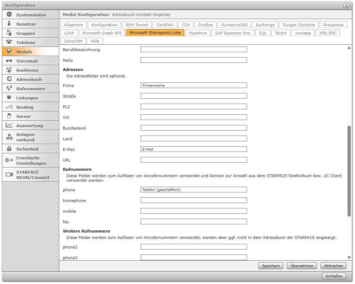355x284 pixels.
Task: Click the Leitungen plug icon
Action: 9,98
